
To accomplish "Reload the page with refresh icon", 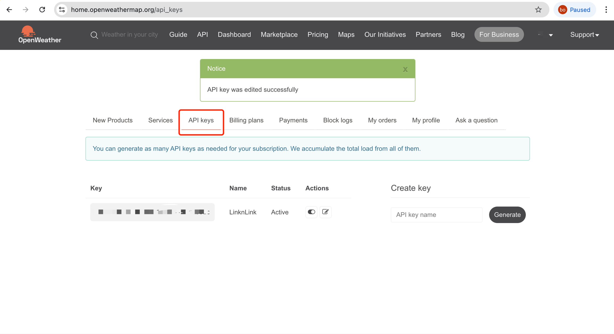I will 42,10.
